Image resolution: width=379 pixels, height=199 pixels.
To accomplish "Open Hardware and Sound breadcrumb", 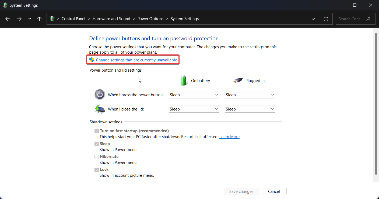I will (x=111, y=19).
